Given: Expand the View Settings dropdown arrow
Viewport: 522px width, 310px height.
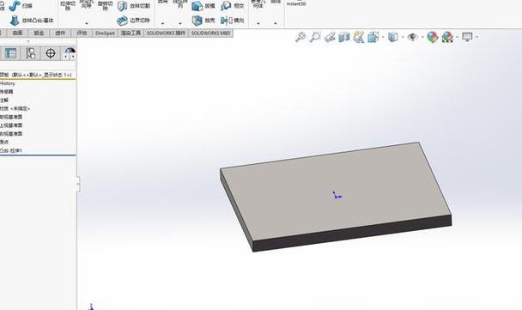Looking at the screenshot, I should pos(477,37).
